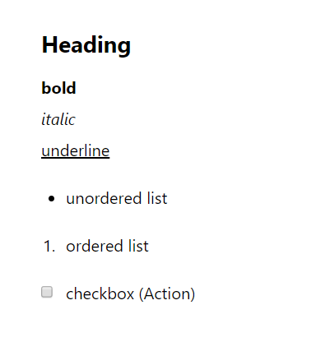This screenshot has width=316, height=342.
Task: Select the italic text line
Action: [58, 119]
